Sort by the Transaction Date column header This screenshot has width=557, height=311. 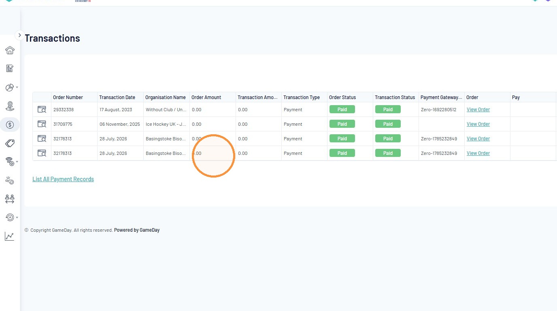120,97
